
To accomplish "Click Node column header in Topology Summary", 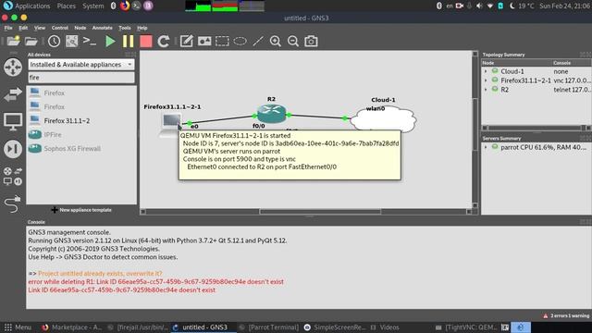I will [x=517, y=63].
